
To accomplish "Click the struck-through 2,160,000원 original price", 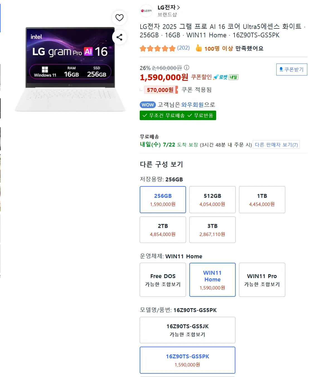I will pyautogui.click(x=167, y=68).
